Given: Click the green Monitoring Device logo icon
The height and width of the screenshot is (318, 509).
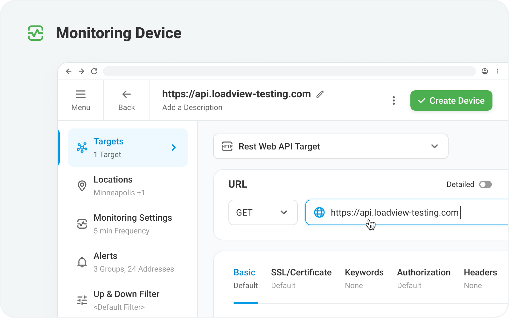Looking at the screenshot, I should click(36, 33).
